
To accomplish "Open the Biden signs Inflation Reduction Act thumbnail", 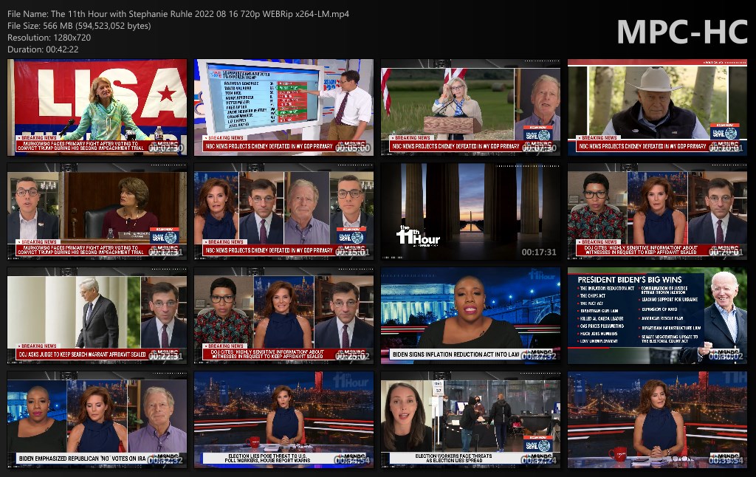I will click(470, 315).
